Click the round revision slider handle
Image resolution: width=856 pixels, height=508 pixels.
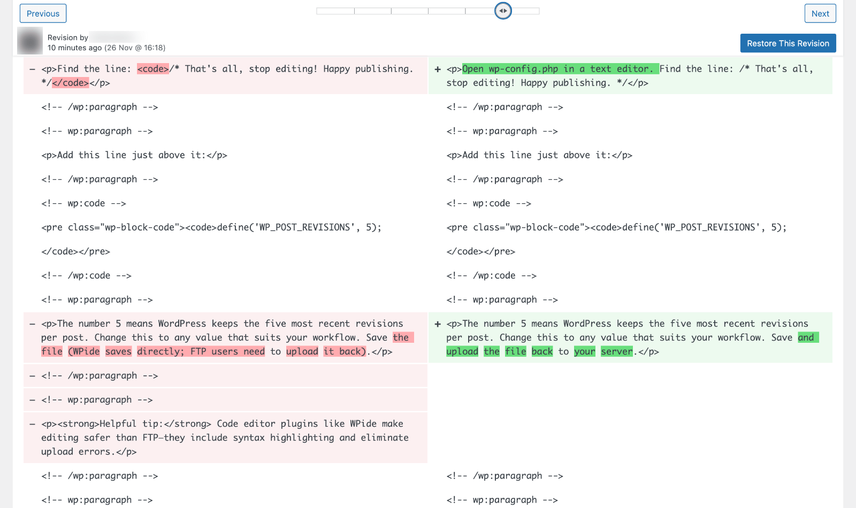(x=503, y=11)
